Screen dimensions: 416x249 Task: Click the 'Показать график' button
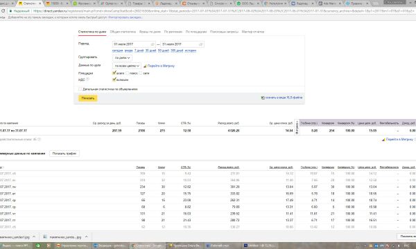[x=64, y=154]
